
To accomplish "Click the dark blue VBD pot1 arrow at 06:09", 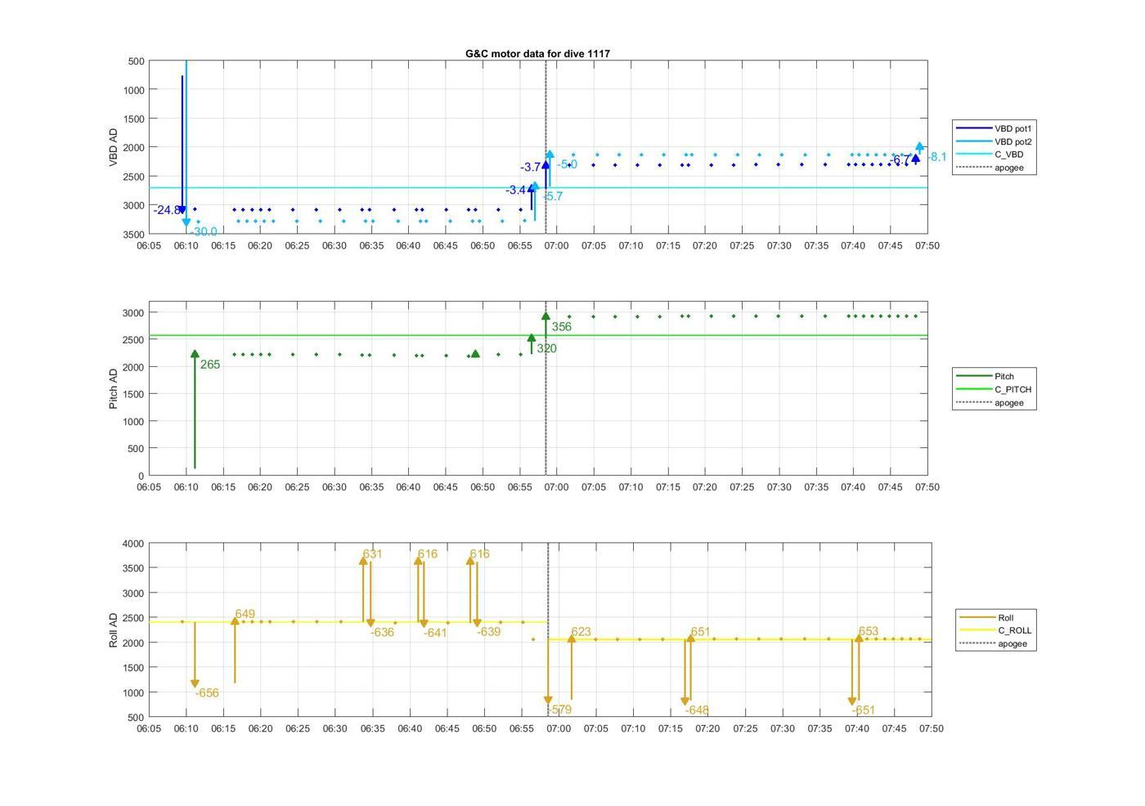I will coord(182,145).
